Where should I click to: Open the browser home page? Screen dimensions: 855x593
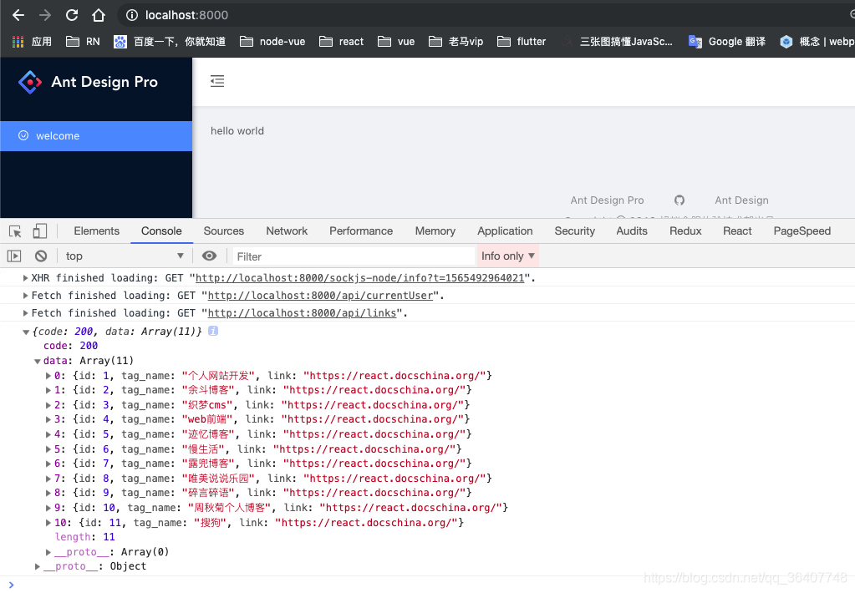(99, 15)
